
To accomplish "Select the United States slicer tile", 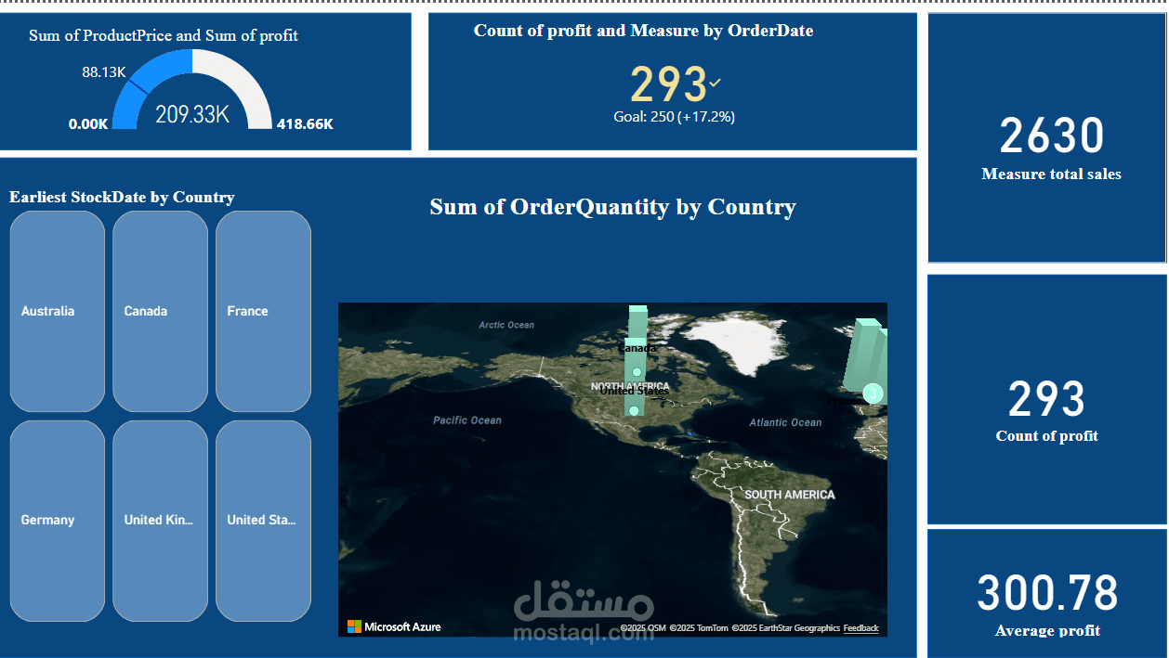I will 263,521.
